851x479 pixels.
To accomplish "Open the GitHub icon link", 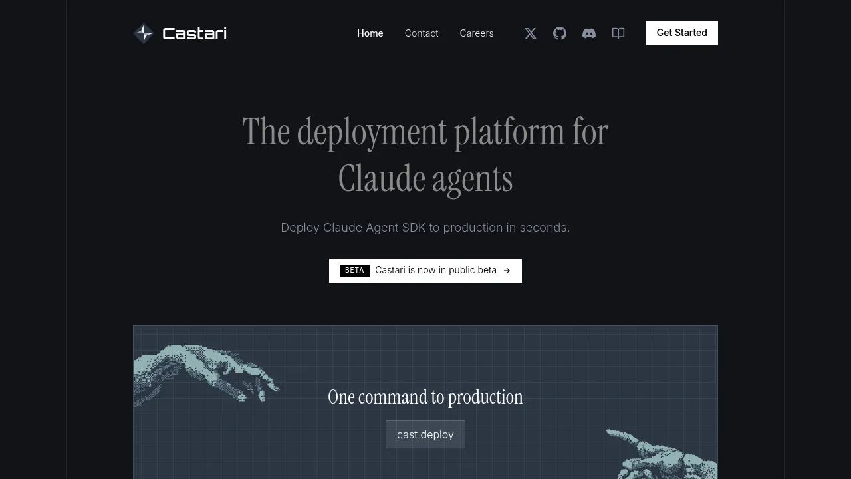I will 560,33.
